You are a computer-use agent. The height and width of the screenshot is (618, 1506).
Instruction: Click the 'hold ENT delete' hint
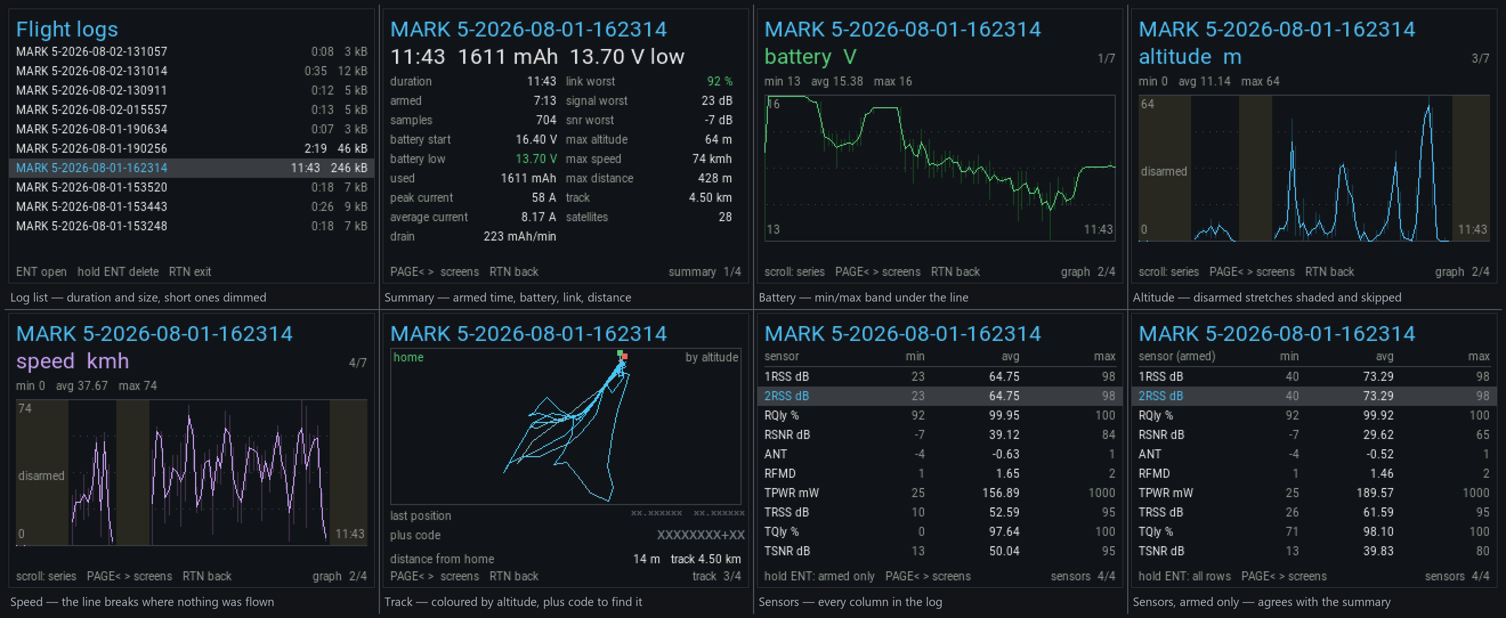tap(118, 271)
